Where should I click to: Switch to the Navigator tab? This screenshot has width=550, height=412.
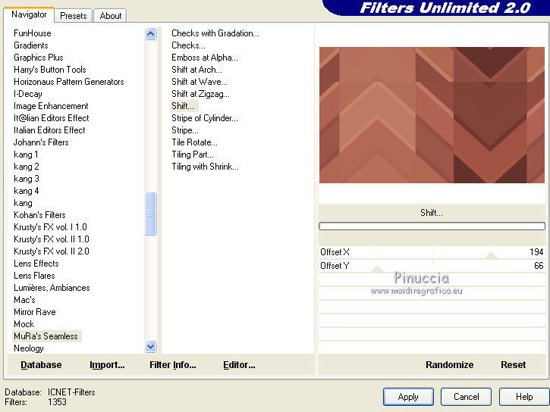click(29, 14)
